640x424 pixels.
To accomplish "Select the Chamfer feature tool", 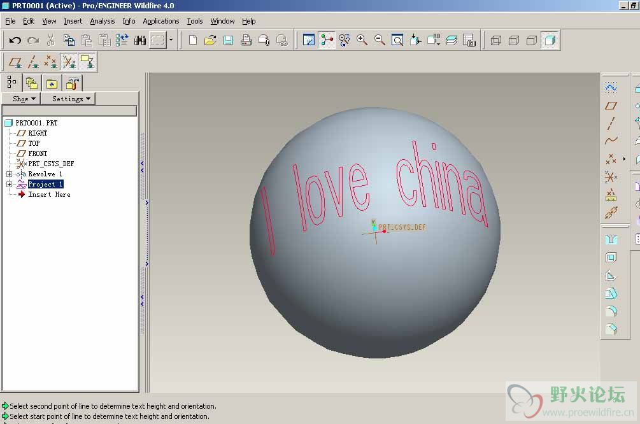I will pyautogui.click(x=611, y=329).
